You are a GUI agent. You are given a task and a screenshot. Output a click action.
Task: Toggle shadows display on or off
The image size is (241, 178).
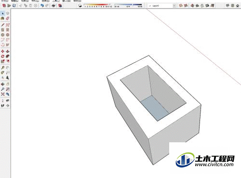point(80,6)
